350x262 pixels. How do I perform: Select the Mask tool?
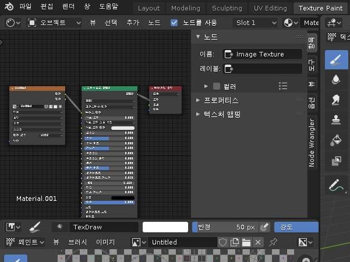(x=336, y=161)
